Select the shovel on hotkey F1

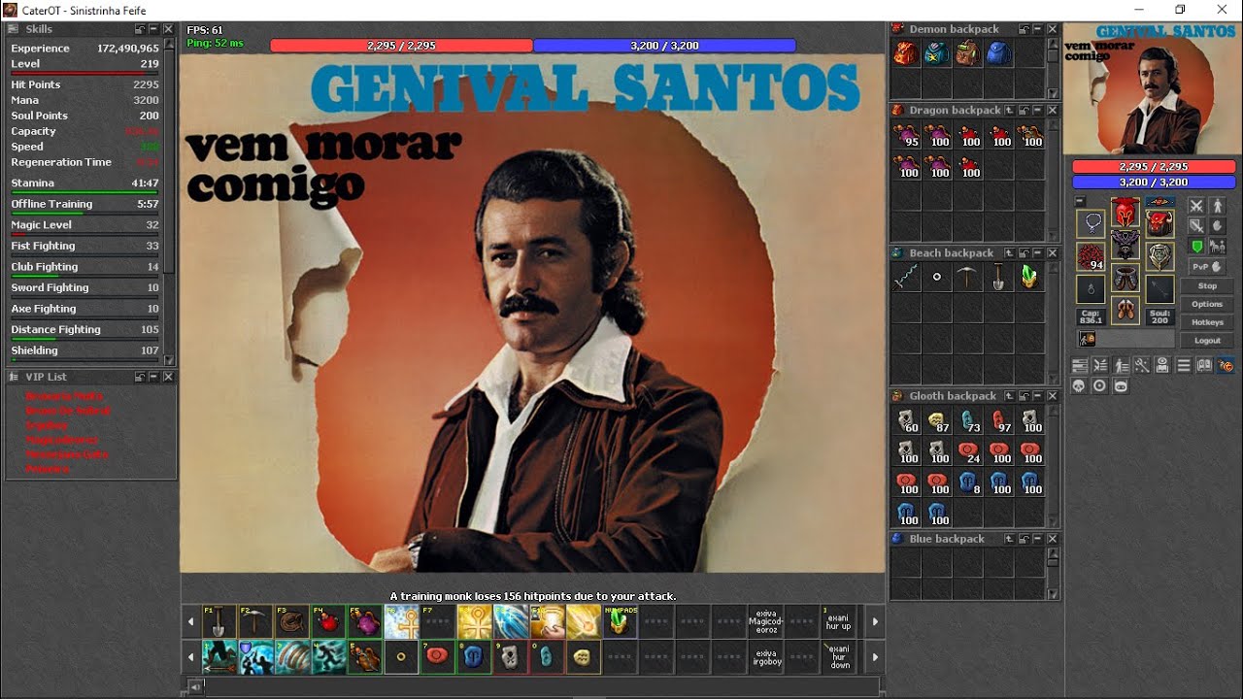point(218,621)
